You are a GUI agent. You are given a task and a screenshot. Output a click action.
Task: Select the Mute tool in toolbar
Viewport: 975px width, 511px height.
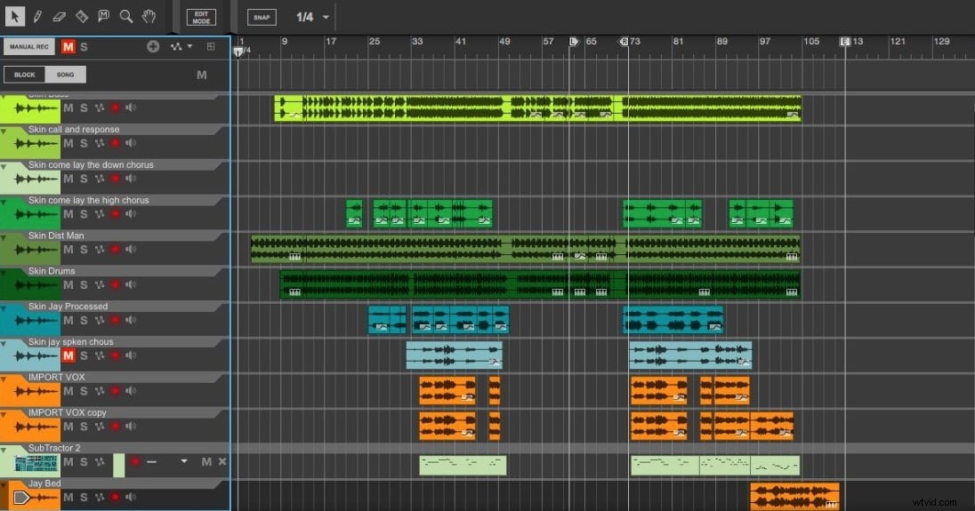(104, 16)
